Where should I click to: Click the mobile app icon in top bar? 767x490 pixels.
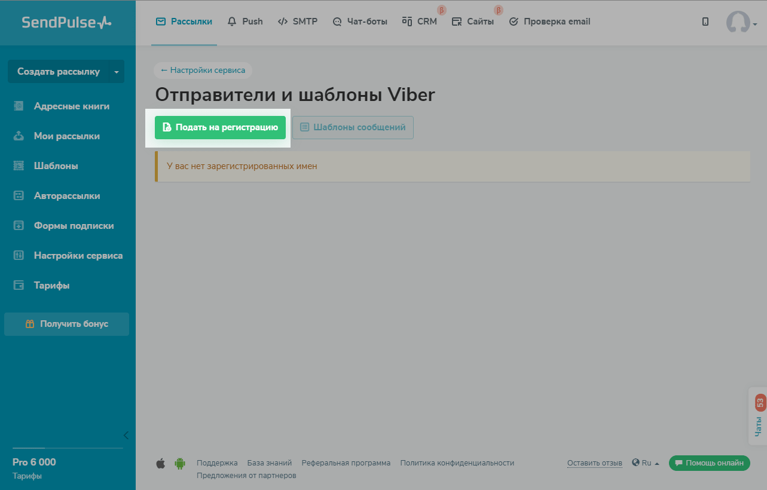coord(705,20)
